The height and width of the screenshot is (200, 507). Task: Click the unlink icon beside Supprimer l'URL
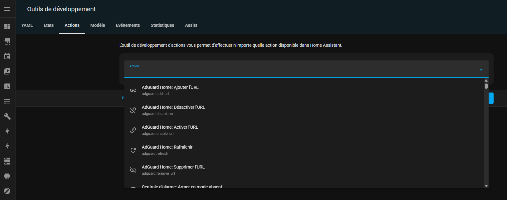tap(133, 170)
